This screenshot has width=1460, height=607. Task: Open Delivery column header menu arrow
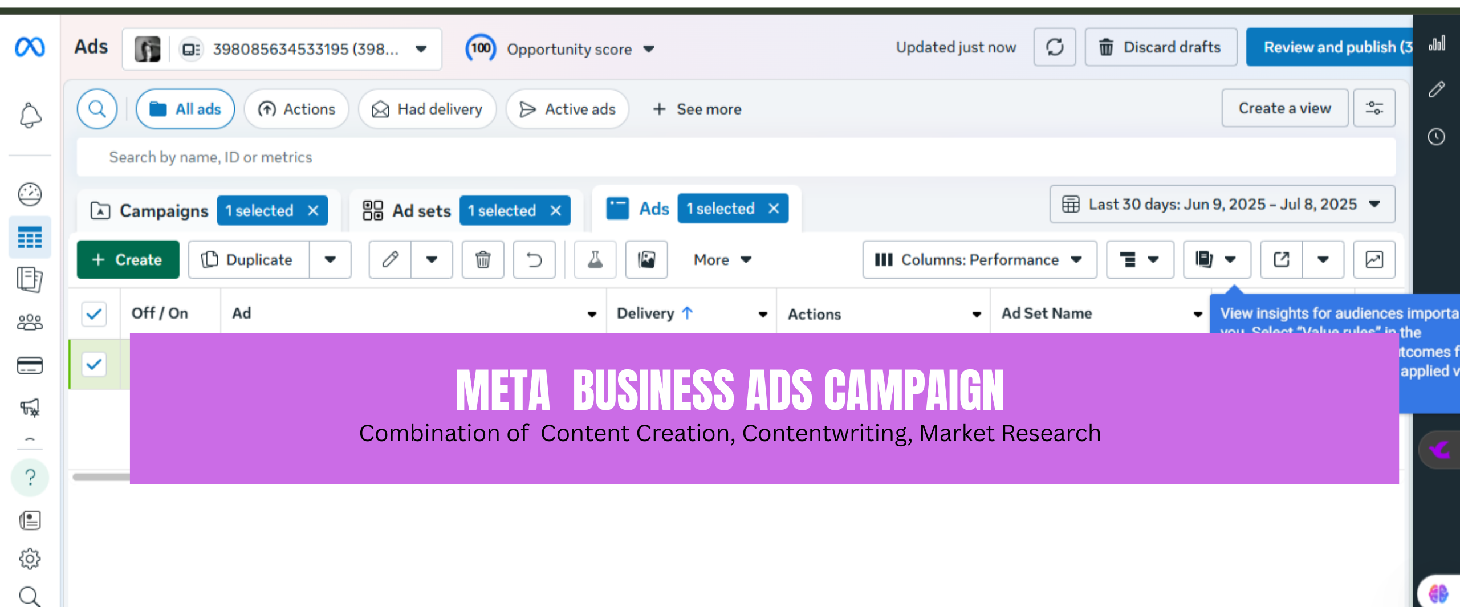(x=763, y=314)
